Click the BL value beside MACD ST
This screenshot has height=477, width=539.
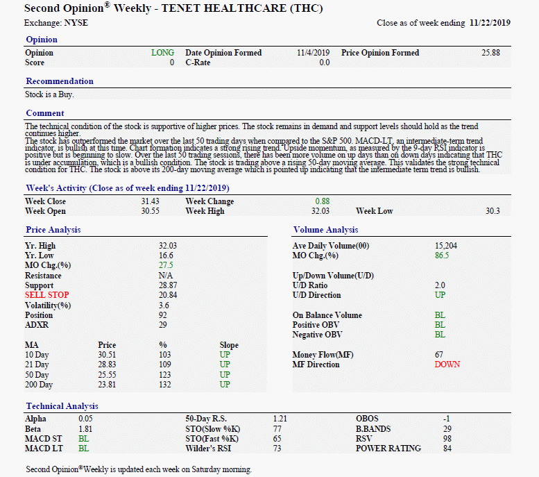tap(83, 439)
